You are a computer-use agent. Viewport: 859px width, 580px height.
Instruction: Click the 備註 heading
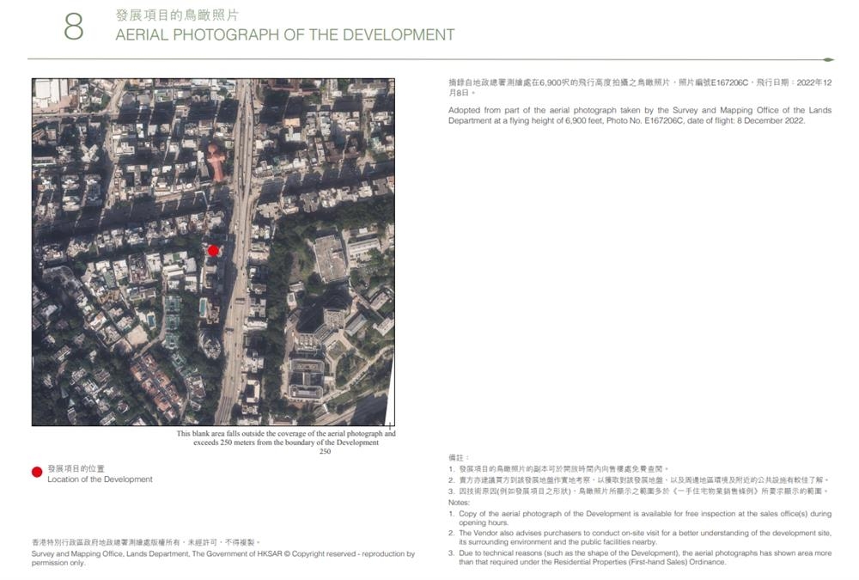pos(458,457)
